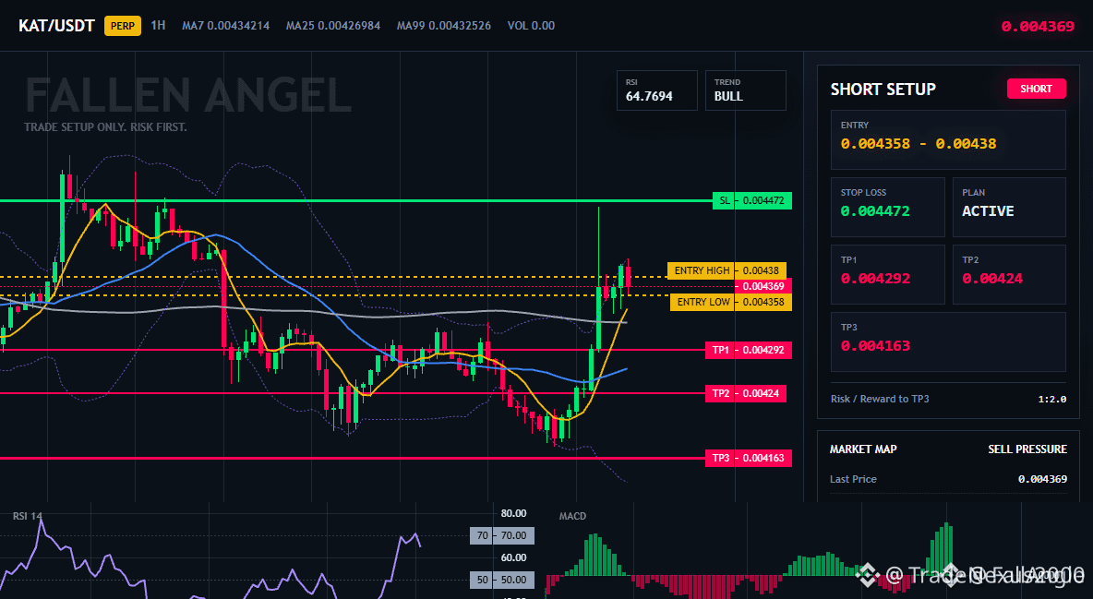The height and width of the screenshot is (599, 1093).
Task: Click the TP3 0.004163 chart label
Action: 749,458
